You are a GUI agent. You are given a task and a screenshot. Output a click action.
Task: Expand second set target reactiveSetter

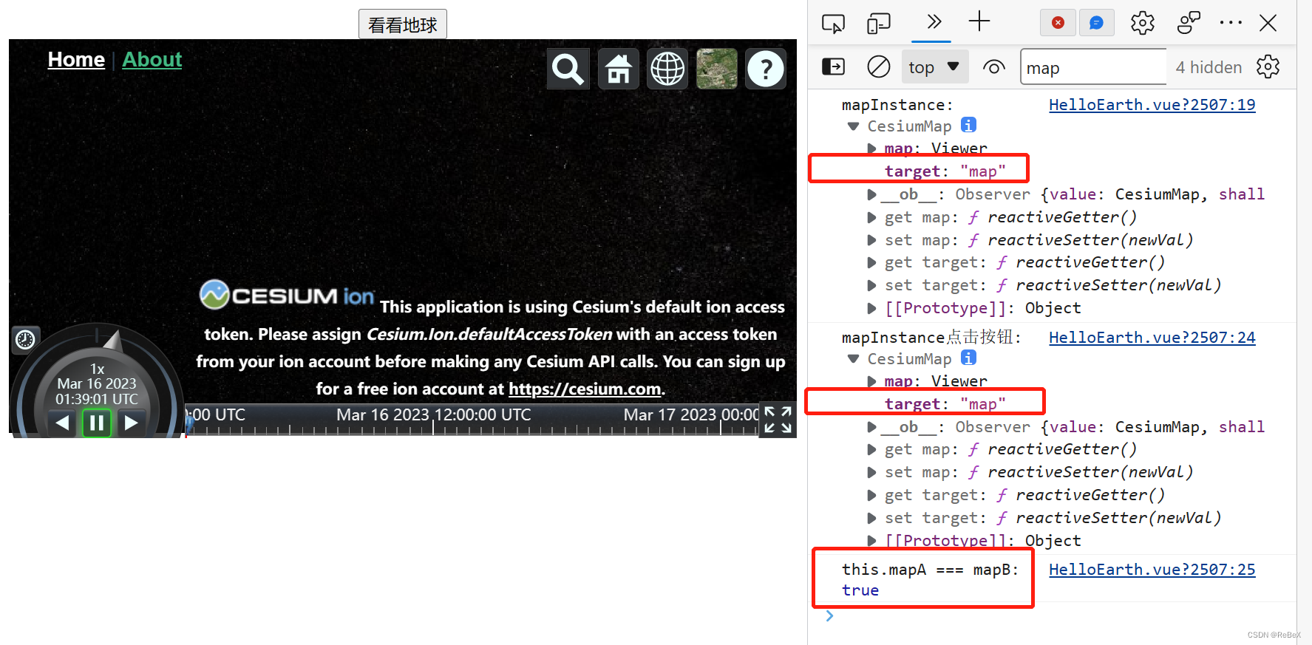point(871,519)
